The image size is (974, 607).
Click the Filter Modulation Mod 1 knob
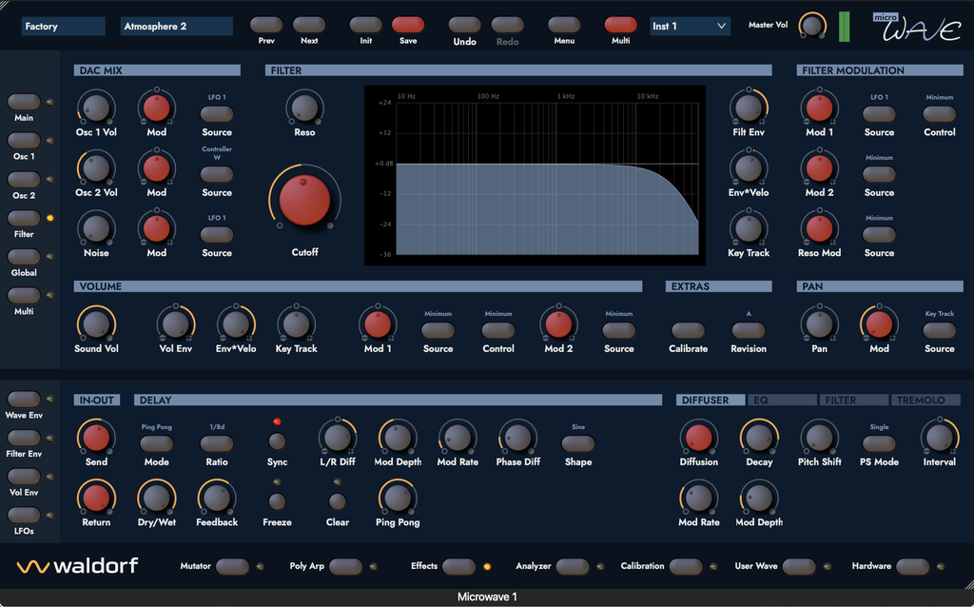[819, 108]
